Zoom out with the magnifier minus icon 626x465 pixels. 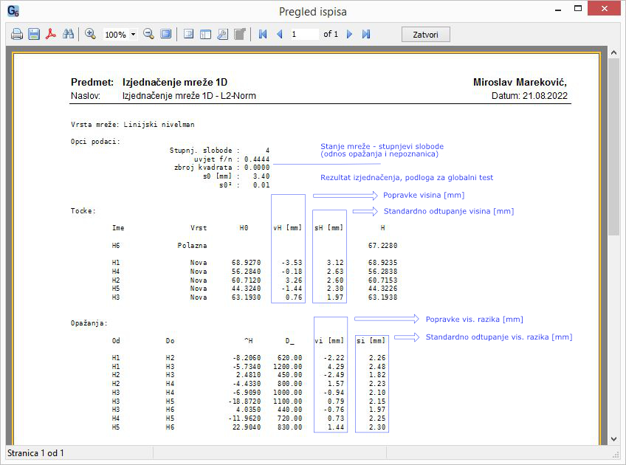coord(148,34)
